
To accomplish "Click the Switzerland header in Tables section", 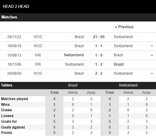I will [x=128, y=85].
